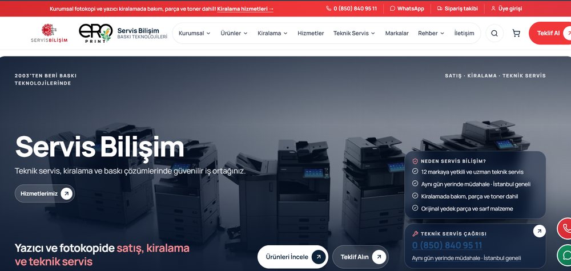The width and height of the screenshot is (571, 271).
Task: Click text 'Kiralamada bakım, parça ve toner dahil'
Action: click(469, 196)
